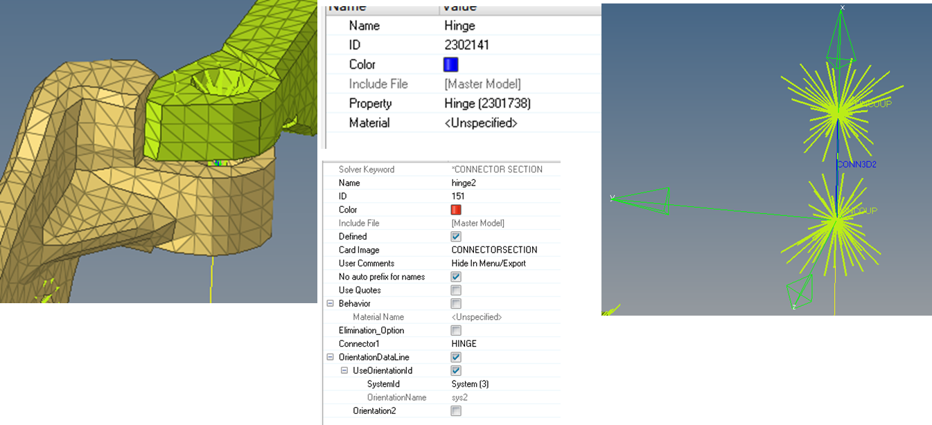Select the lower coupling spider element
The height and width of the screenshot is (425, 932).
click(837, 221)
